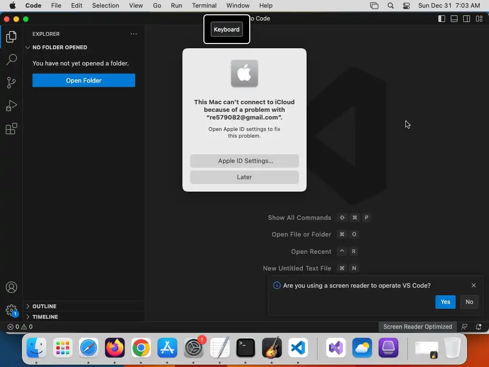489x367 pixels.
Task: Open the purple drive utility Dock icon
Action: (x=388, y=348)
